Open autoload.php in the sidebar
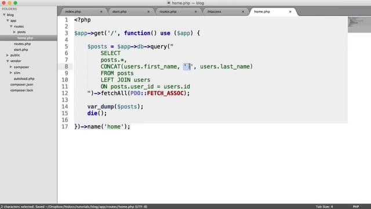 24,78
